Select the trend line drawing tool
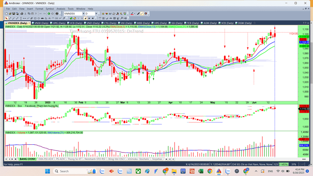 tap(10, 18)
